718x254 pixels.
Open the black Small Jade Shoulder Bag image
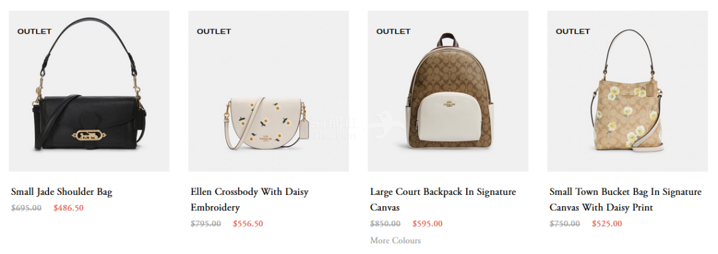point(89,91)
